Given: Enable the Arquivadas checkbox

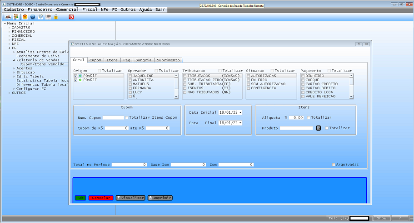Looking at the screenshot, I should tap(334, 165).
